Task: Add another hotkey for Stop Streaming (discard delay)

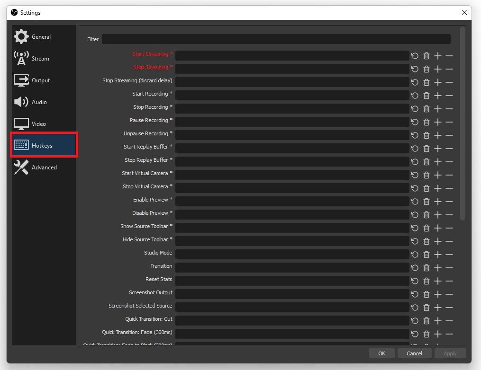Action: (x=438, y=82)
